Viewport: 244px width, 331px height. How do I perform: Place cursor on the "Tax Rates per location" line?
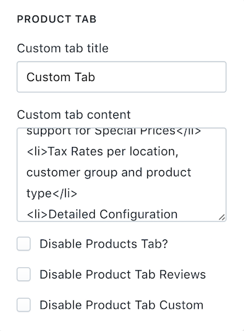click(x=102, y=152)
